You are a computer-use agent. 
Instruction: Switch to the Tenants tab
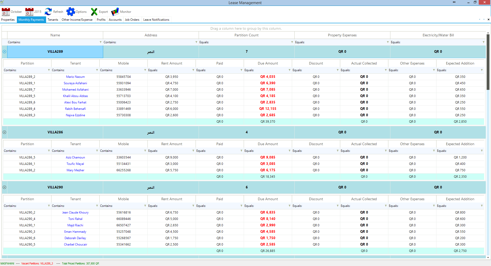(x=53, y=20)
